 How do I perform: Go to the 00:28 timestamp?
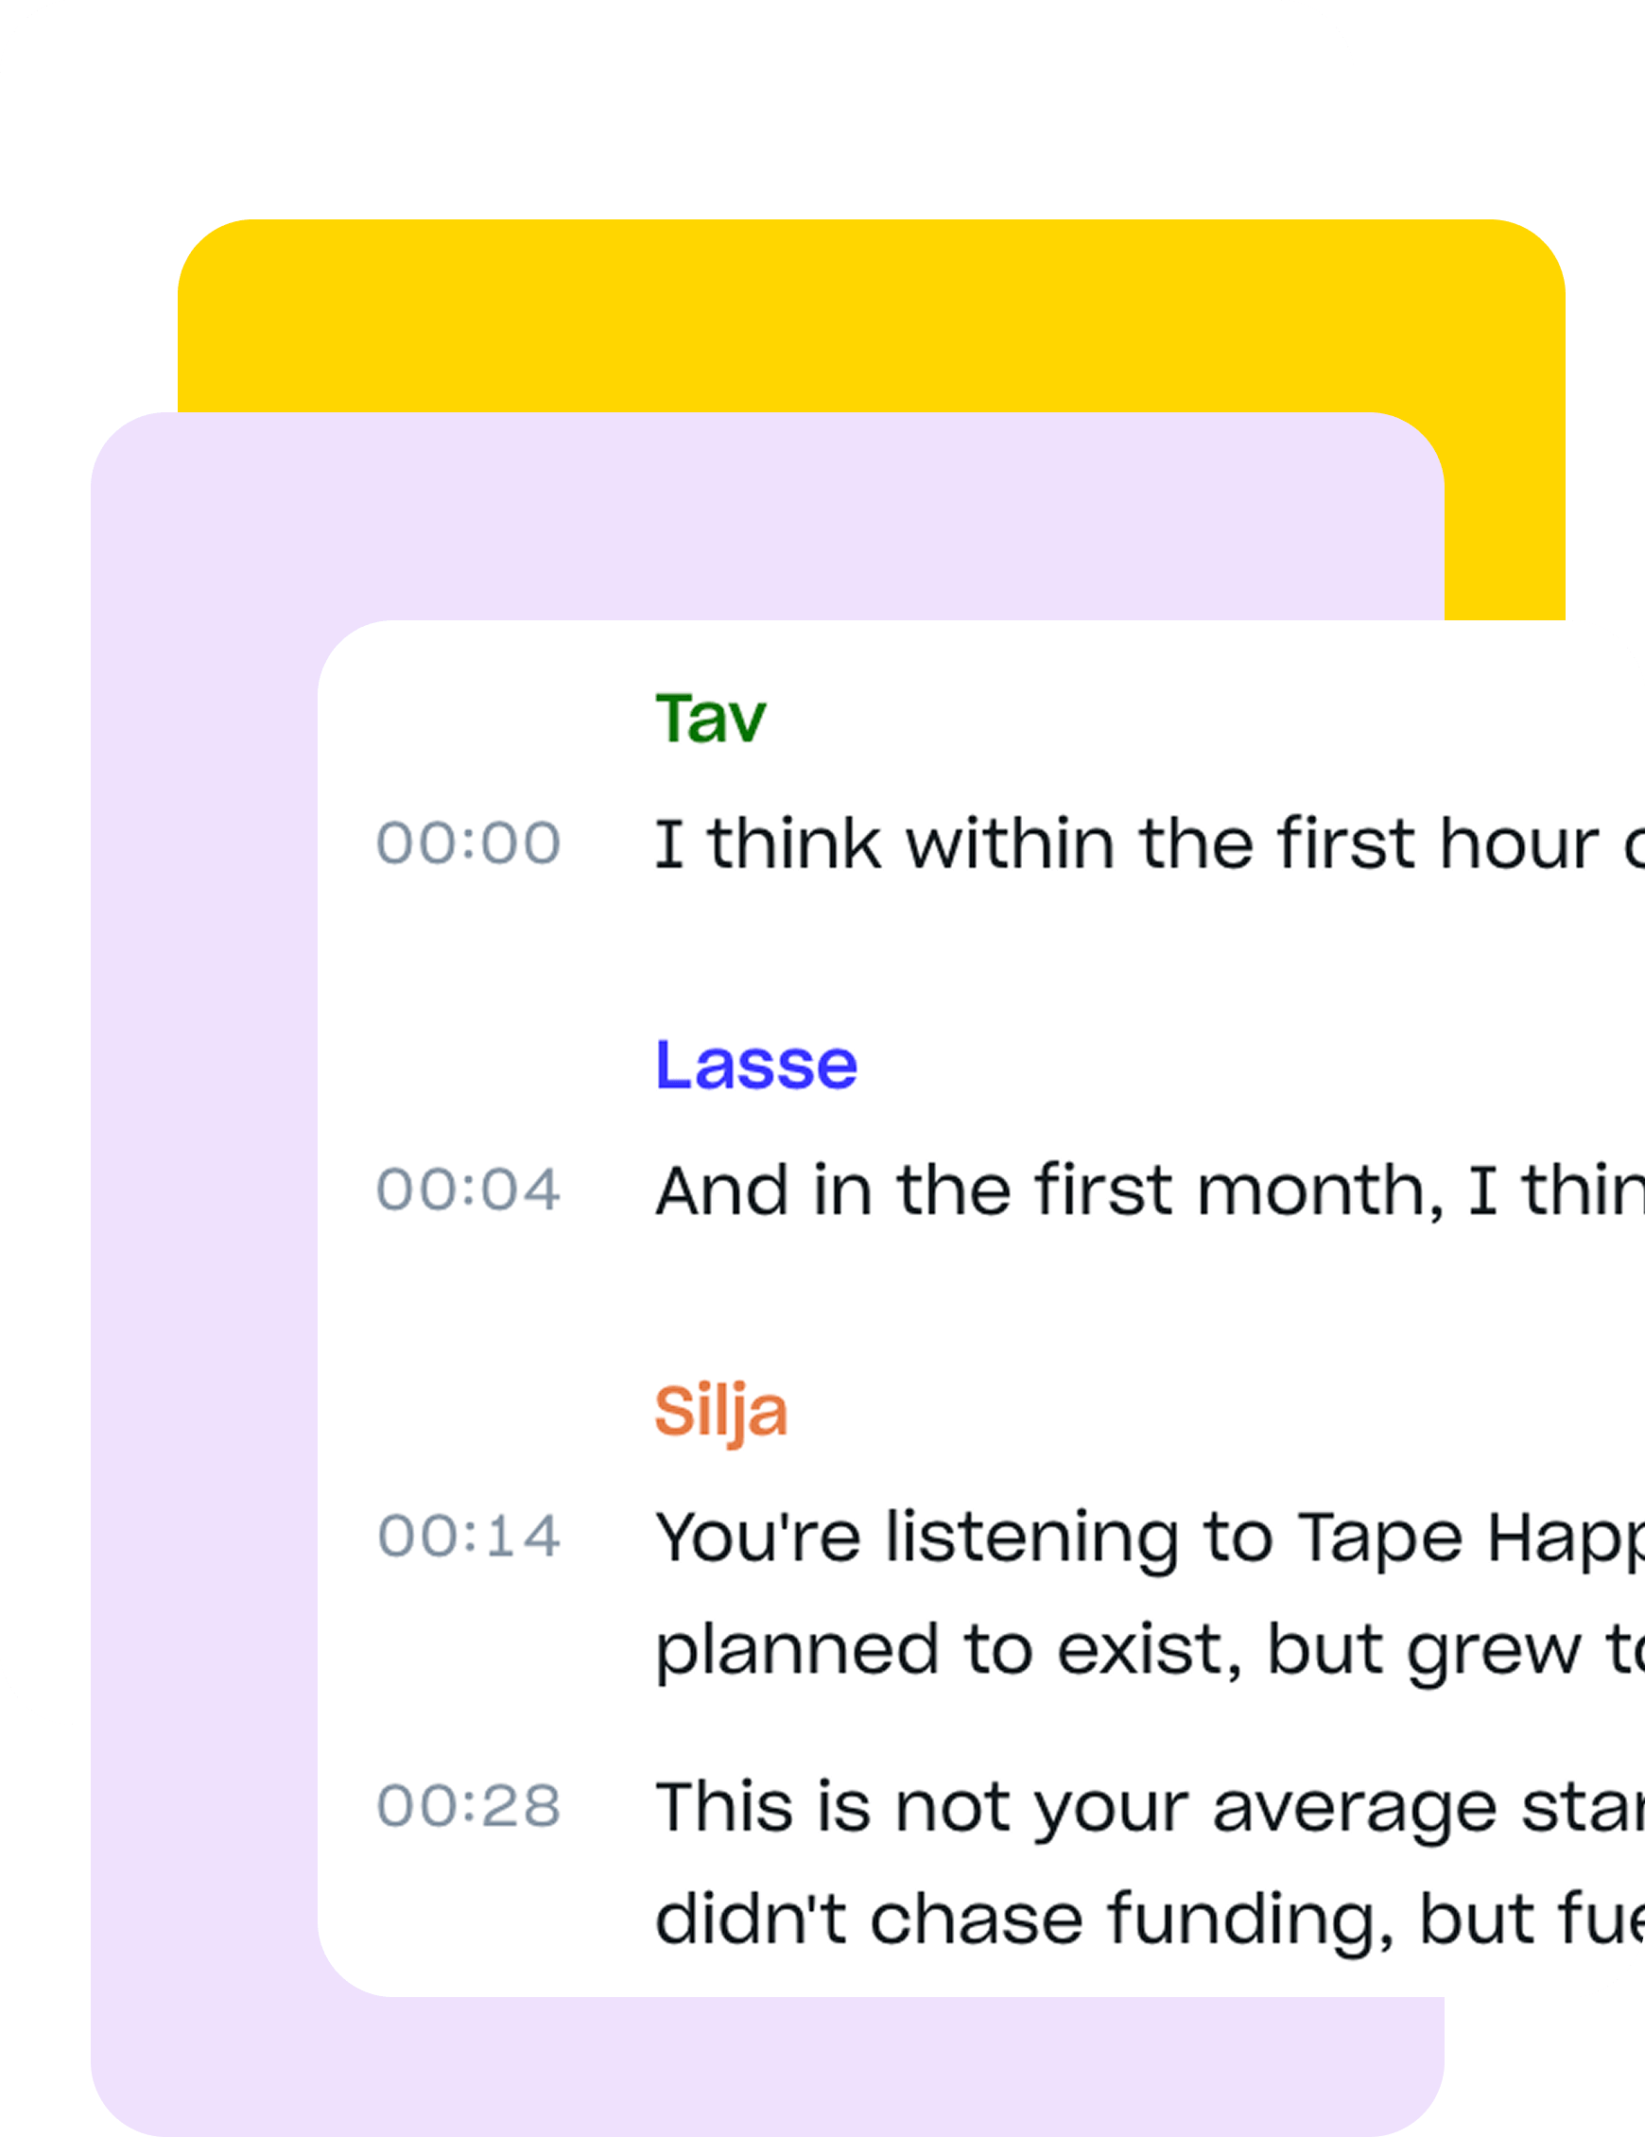(x=469, y=1806)
